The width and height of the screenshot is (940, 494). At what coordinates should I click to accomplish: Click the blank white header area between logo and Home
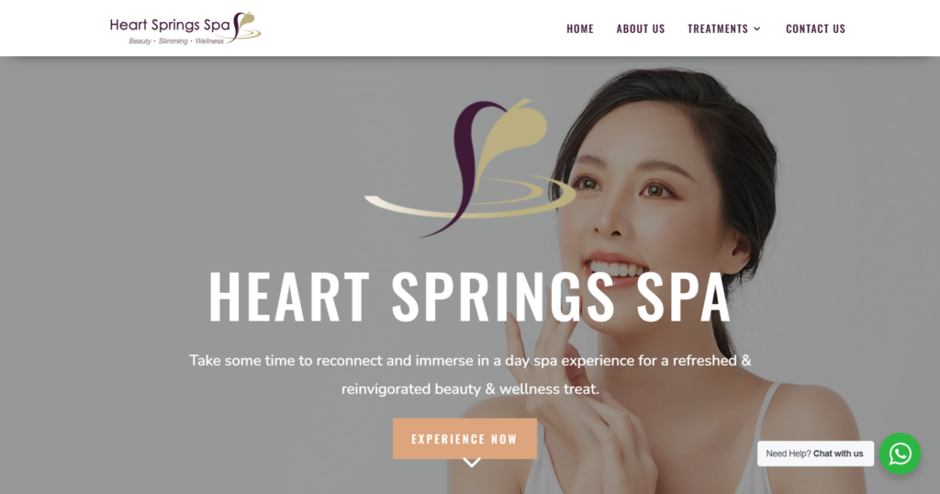click(x=414, y=28)
